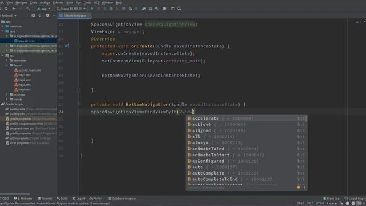
Task: Click the project tree horizontal scrollbar
Action: [x=15, y=194]
